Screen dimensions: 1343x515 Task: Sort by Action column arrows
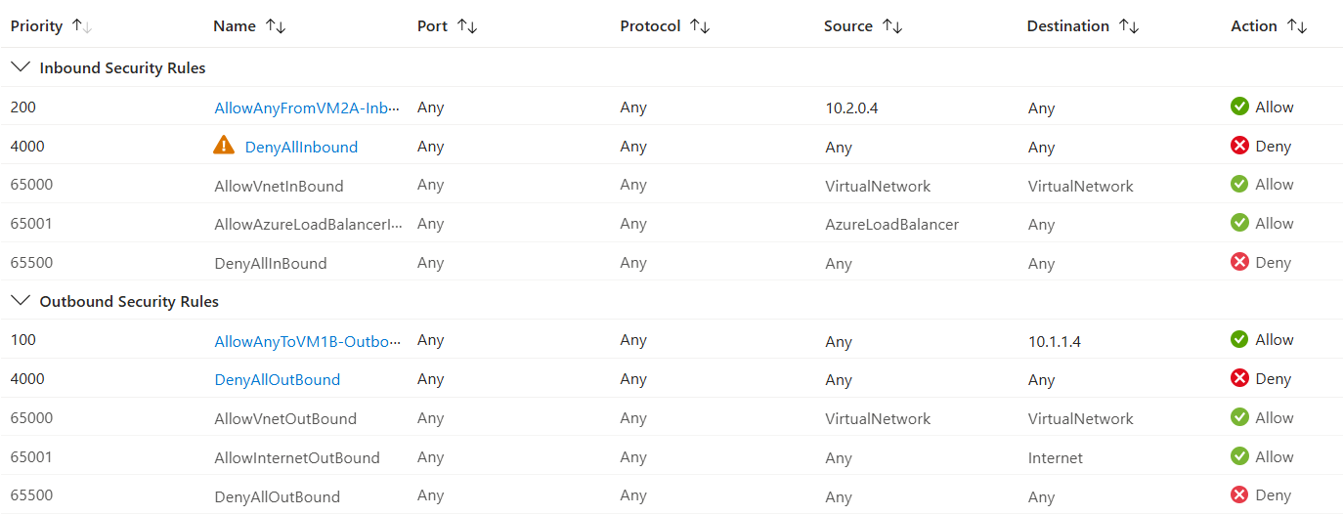(x=1297, y=26)
